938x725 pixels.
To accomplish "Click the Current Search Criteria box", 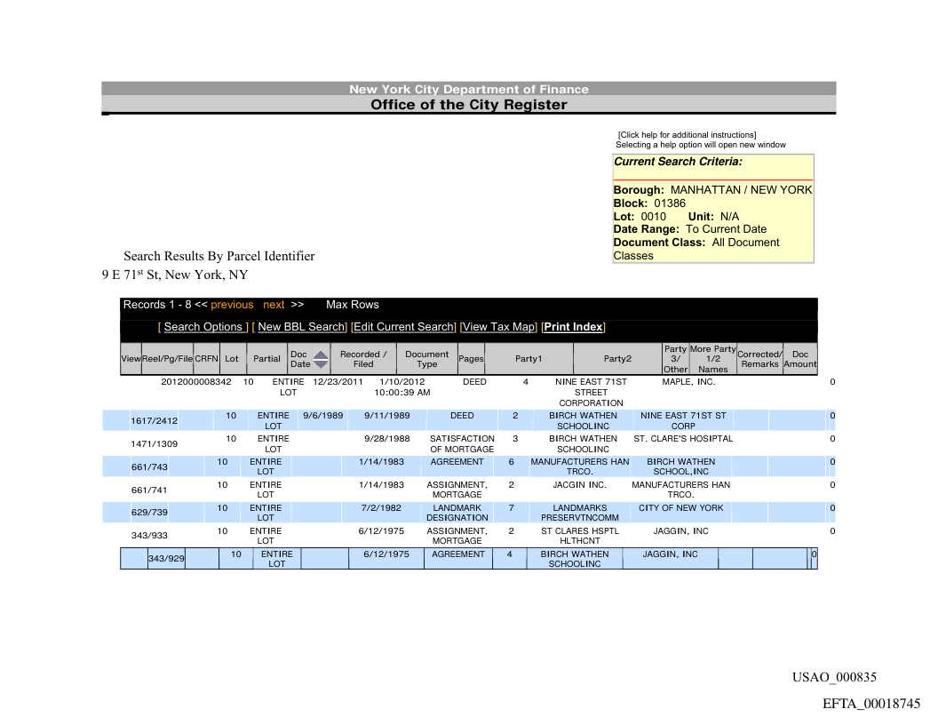I will (x=712, y=209).
